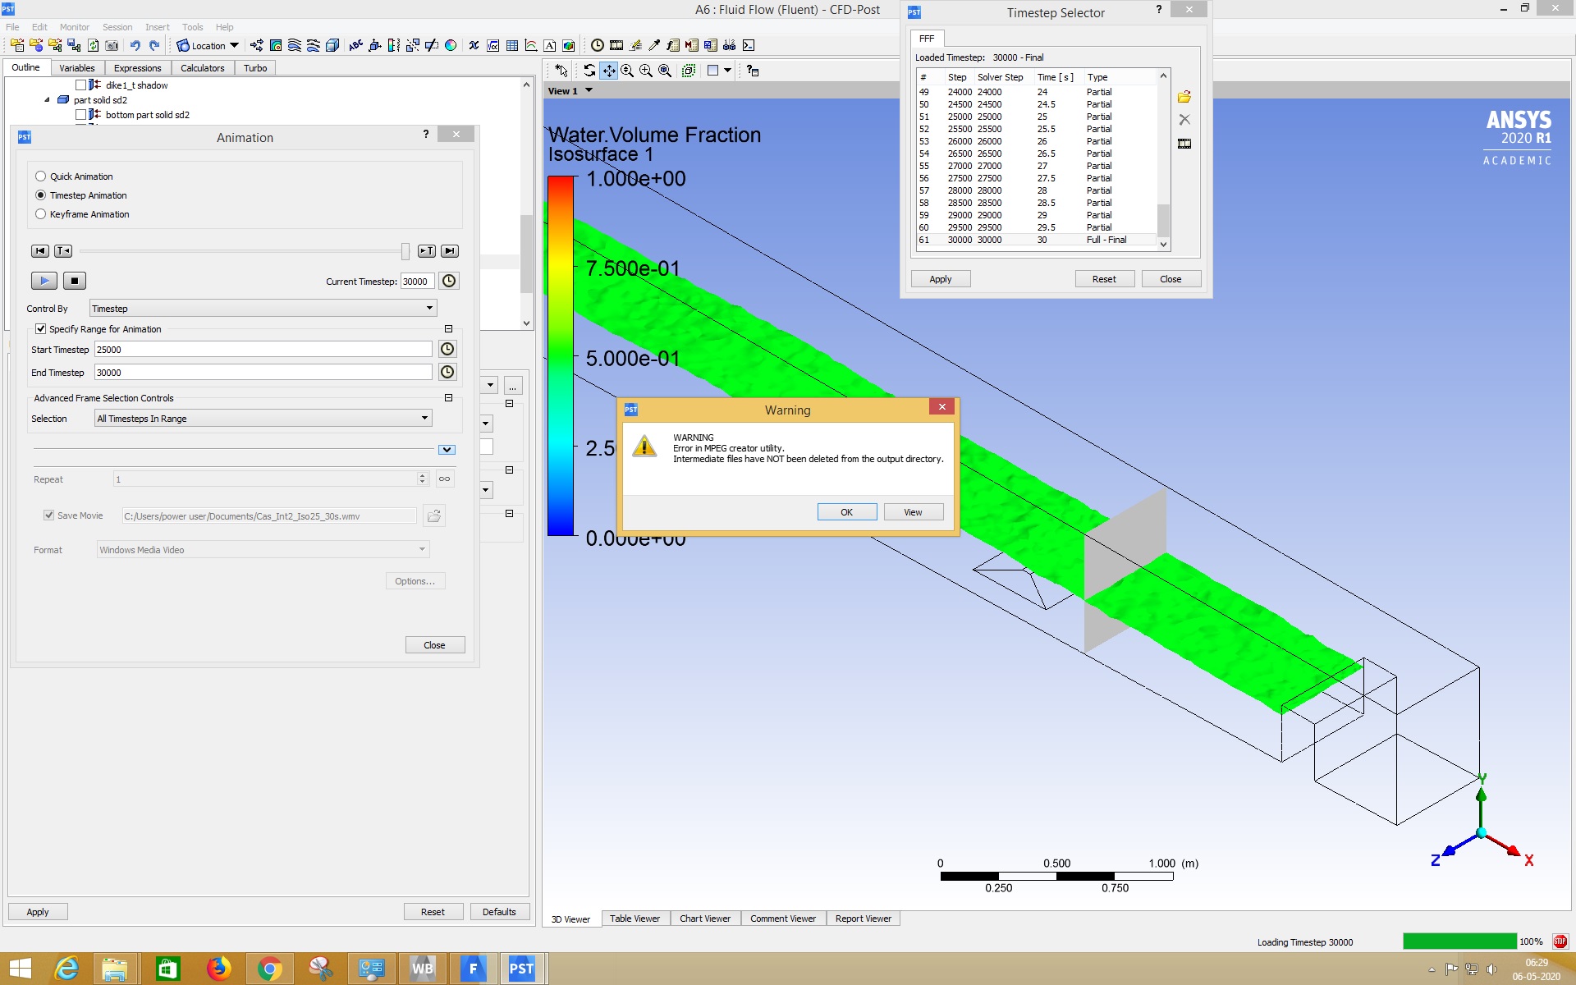Click the Table toolbar icon
Screen dimensions: 1576x985
tap(512, 46)
